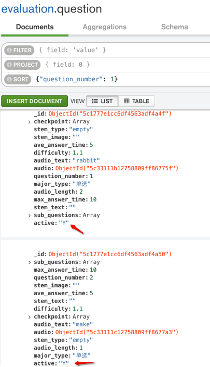This screenshot has height=367, width=210.
Task: Focus the filter query input field
Action: (123, 50)
